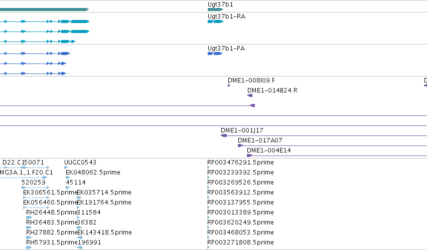Click the DME1-008I09.F marker arrow

[x=229, y=85]
